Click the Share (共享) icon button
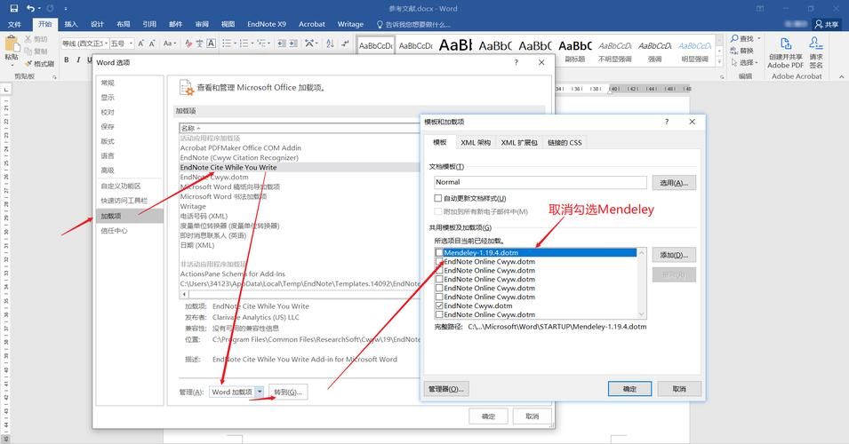 tap(825, 25)
